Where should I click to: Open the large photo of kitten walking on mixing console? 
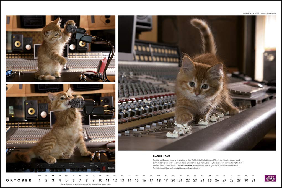pos(197,83)
